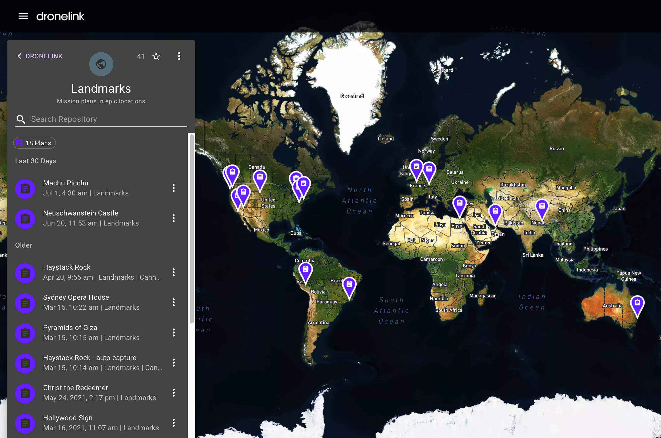Viewport: 661px width, 438px height.
Task: Click the globe repository avatar icon
Action: tap(101, 64)
